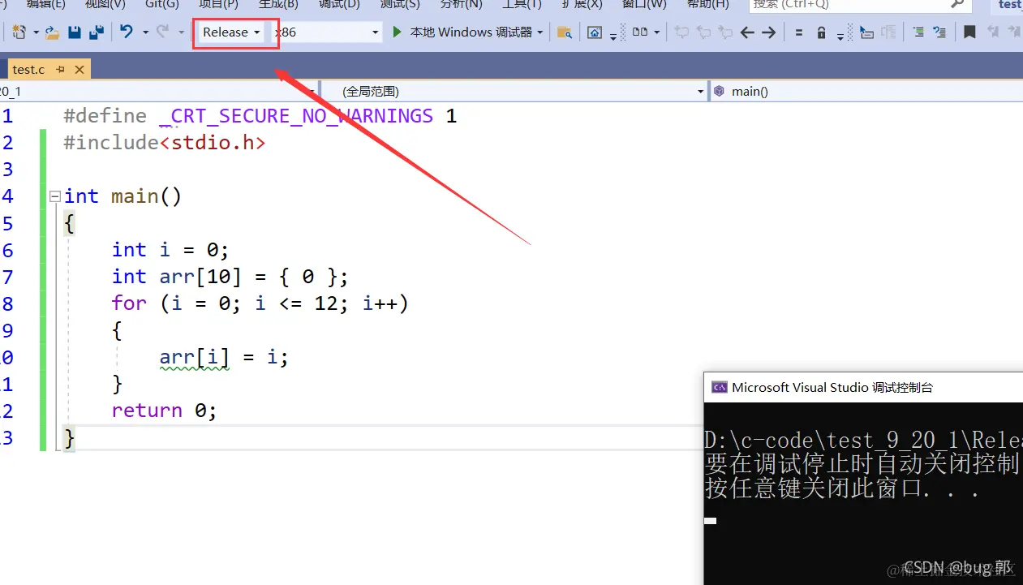The image size is (1023, 585).
Task: Collapse the main() function outline box
Action: (54, 196)
